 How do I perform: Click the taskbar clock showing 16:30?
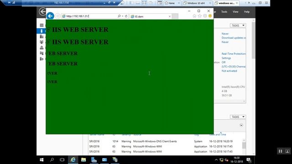(236, 160)
